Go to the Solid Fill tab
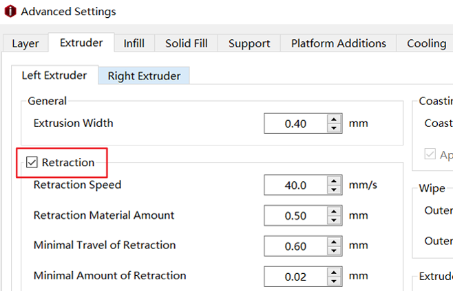453x291 pixels. click(187, 43)
